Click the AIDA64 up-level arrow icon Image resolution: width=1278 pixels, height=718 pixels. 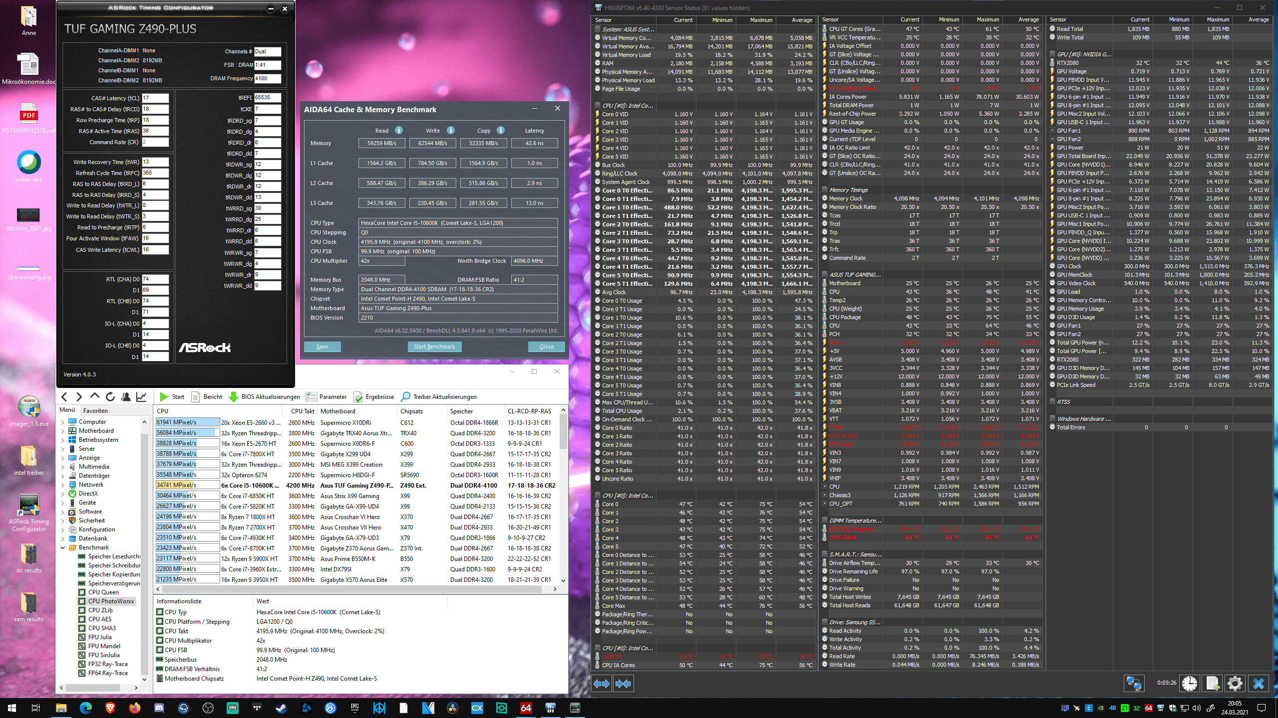coord(94,396)
